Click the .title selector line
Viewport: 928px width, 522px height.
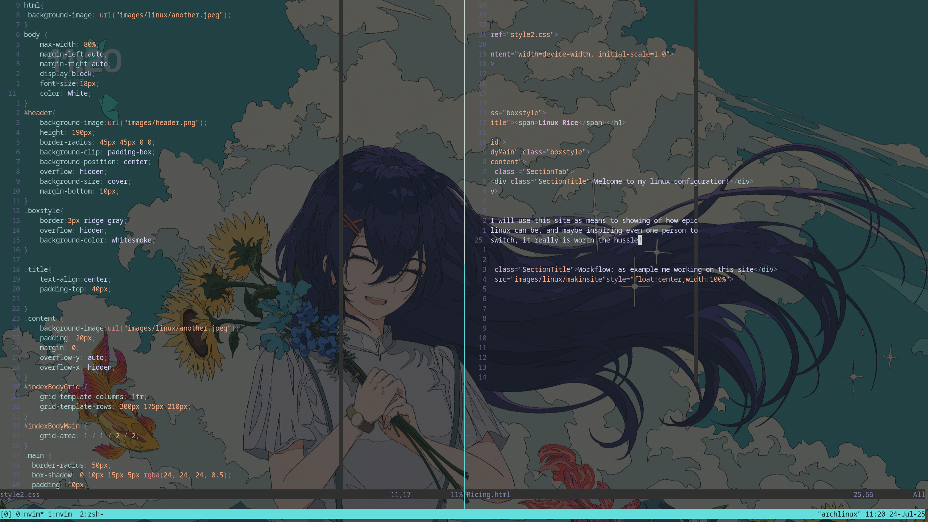(38, 269)
